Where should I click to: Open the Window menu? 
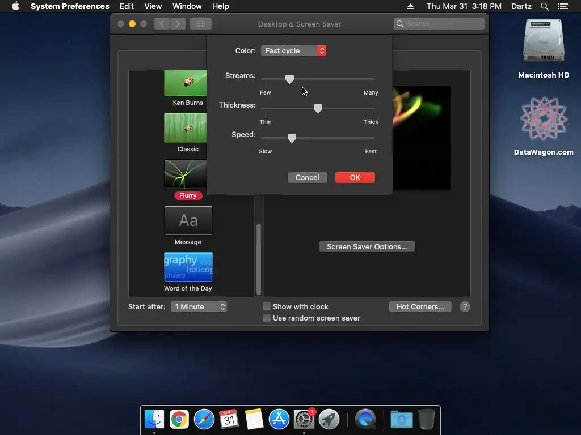(187, 6)
